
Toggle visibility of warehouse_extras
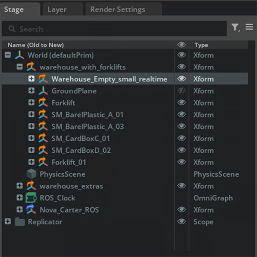(182, 186)
